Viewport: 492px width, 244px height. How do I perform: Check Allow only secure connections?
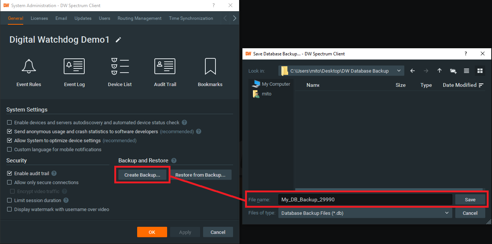9,182
